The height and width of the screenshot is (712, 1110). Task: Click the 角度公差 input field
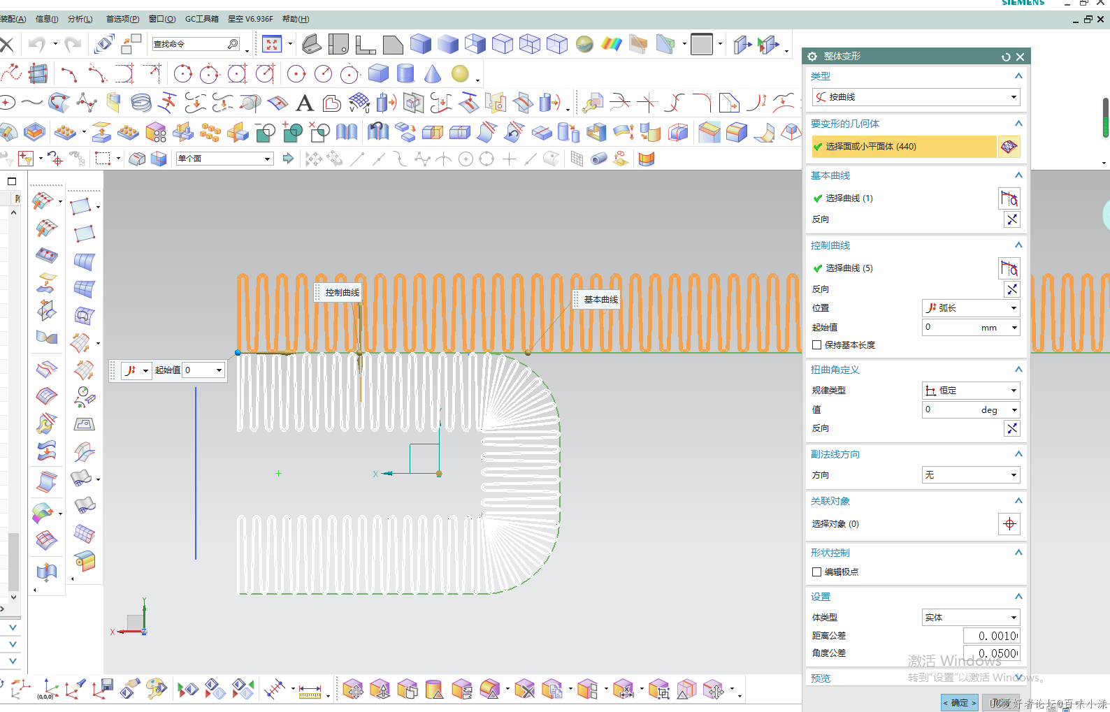(x=991, y=653)
